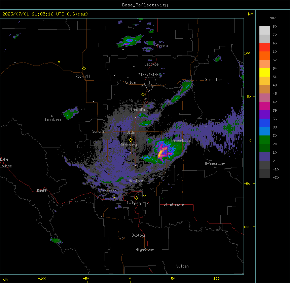This screenshot has width=290, height=283.
Task: Click the yellow V marker east of Calgary
Action: (x=144, y=196)
